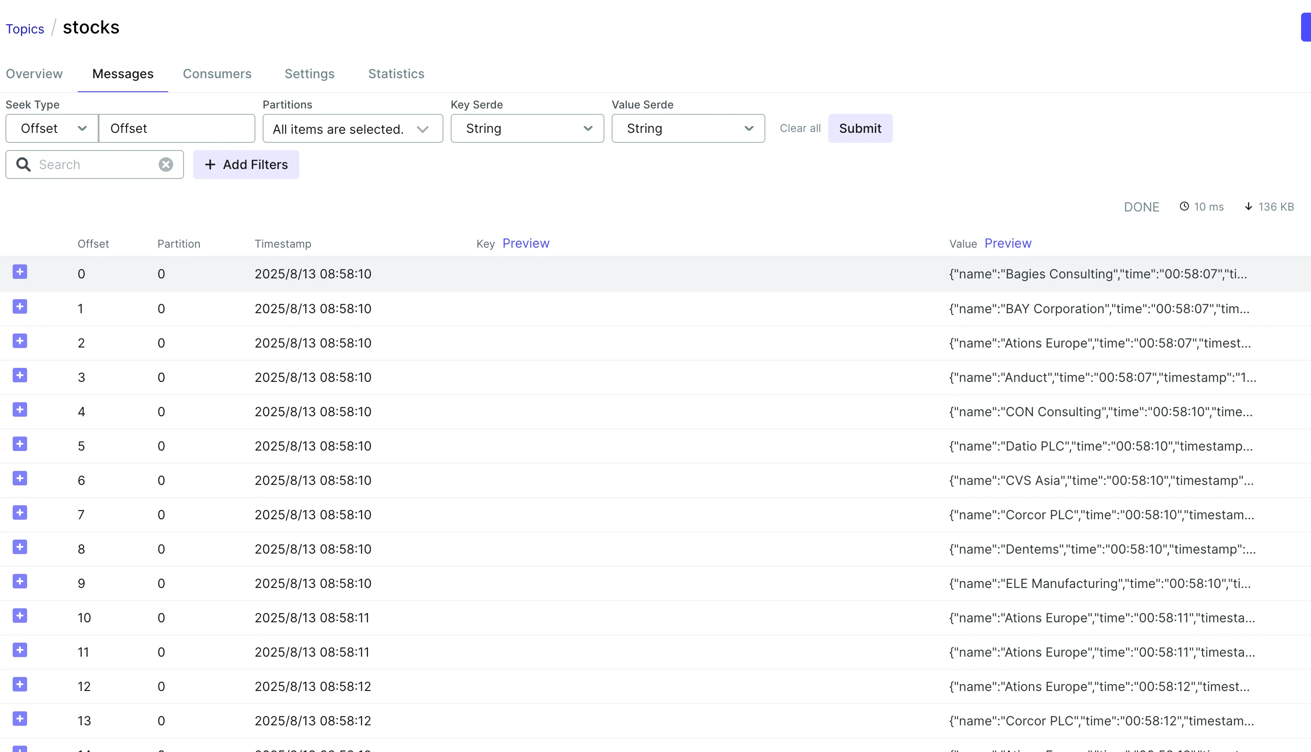Switch to the Statistics tab
This screenshot has height=752, width=1311.
396,74
